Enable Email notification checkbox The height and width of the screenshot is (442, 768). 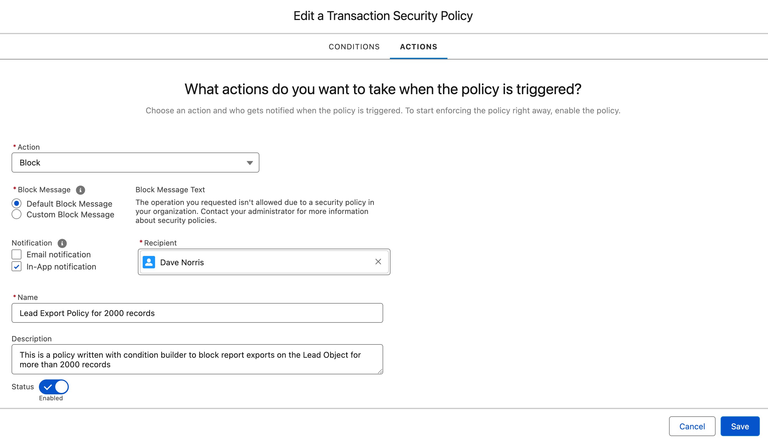point(17,254)
